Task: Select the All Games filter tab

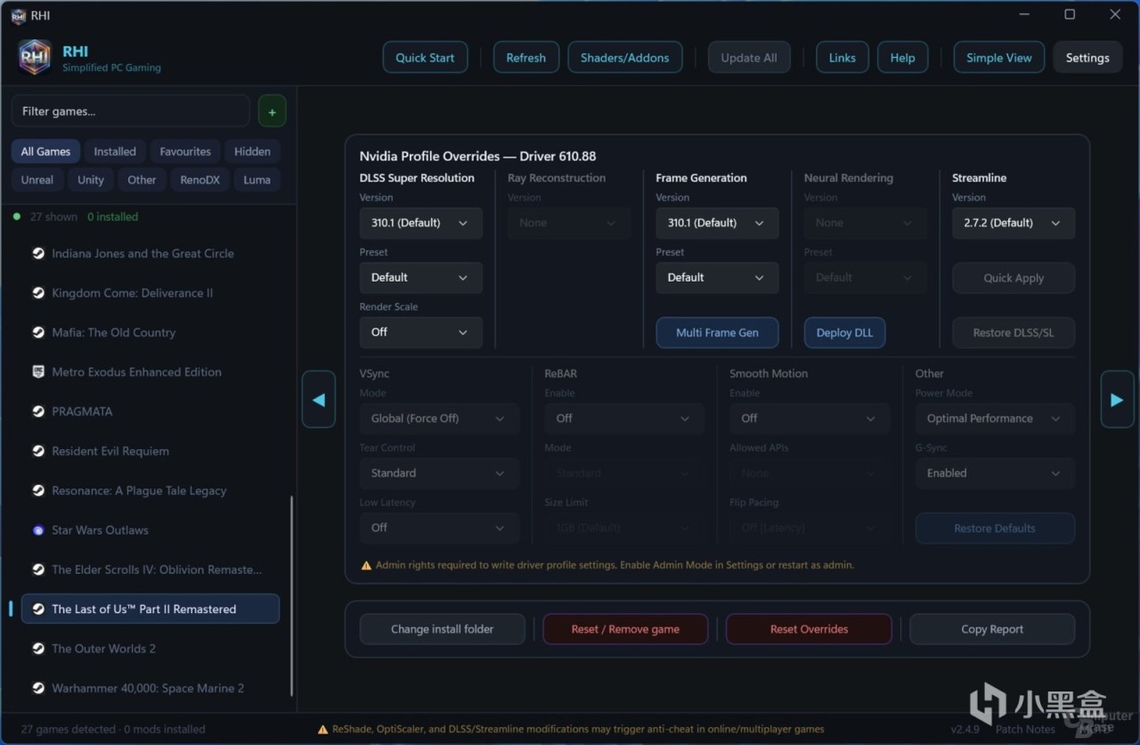Action: [45, 151]
